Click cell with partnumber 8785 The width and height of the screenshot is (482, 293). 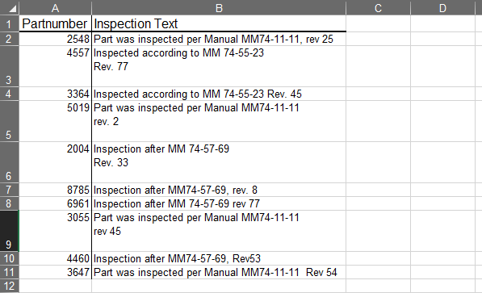click(x=56, y=190)
